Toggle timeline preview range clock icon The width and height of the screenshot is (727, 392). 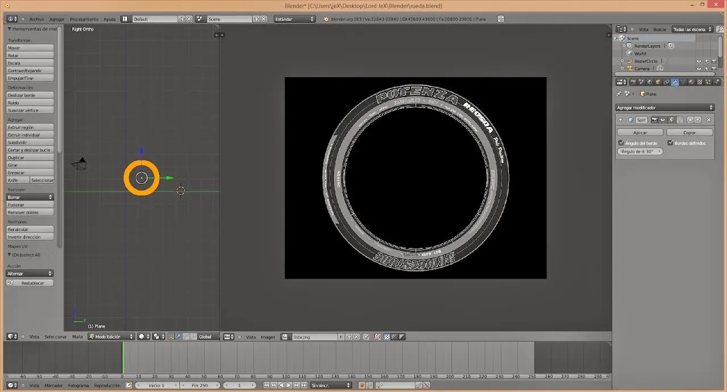[x=129, y=385]
